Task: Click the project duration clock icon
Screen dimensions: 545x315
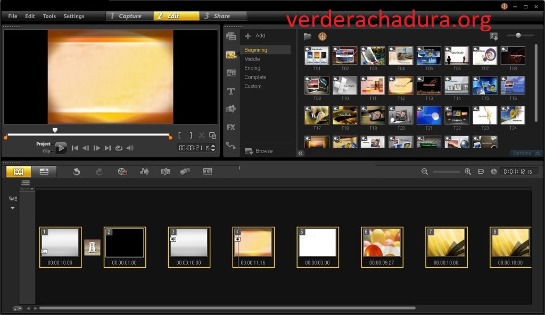Action: (493, 172)
